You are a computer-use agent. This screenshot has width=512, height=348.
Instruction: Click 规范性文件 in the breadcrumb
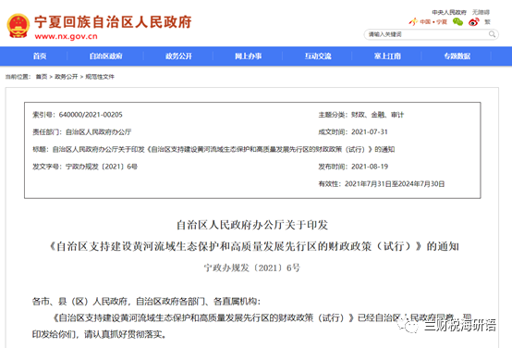pyautogui.click(x=100, y=77)
